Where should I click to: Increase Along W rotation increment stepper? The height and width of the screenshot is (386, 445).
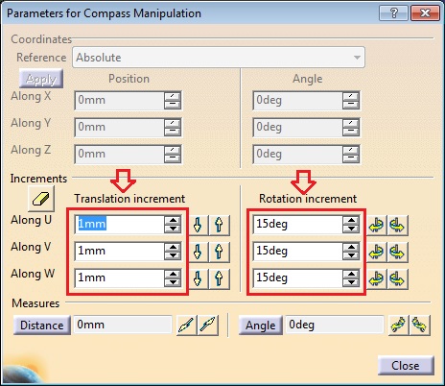coord(351,274)
